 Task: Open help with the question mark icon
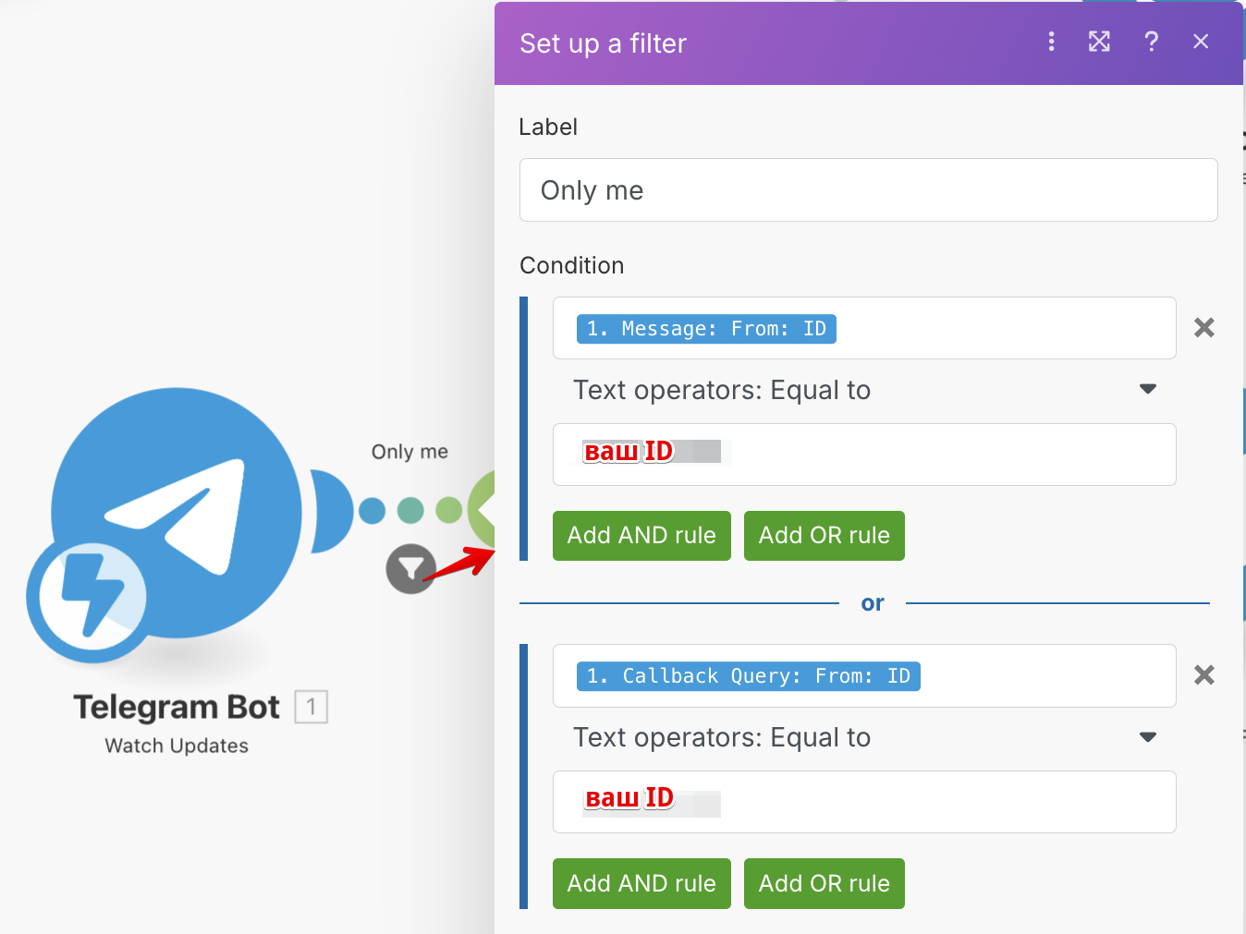1151,42
